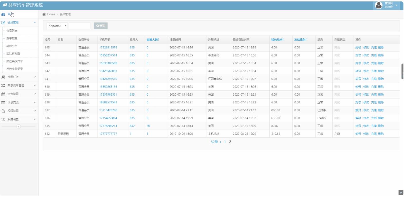Click the 权限管理 file icon
This screenshot has width=404, height=197.
3,111
